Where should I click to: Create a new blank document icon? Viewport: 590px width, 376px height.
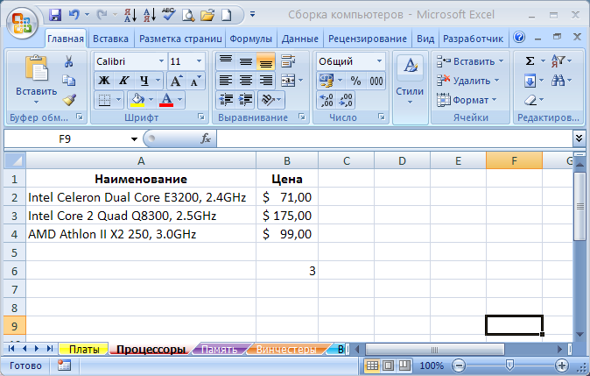(x=227, y=15)
